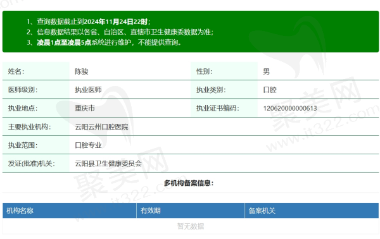Click the 有效期 column header
This screenshot has height=239, width=380.
point(191,211)
